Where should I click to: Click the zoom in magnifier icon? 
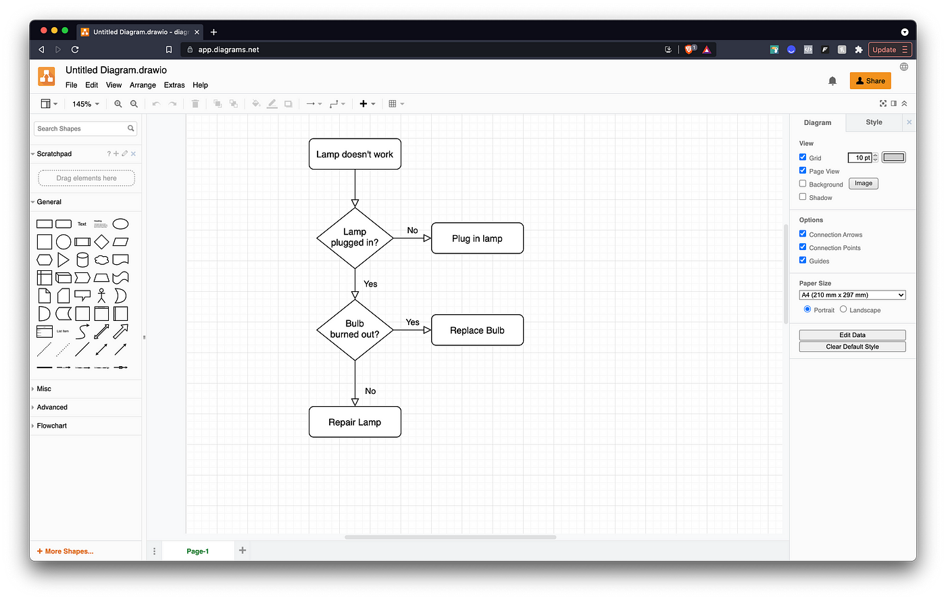tap(118, 104)
